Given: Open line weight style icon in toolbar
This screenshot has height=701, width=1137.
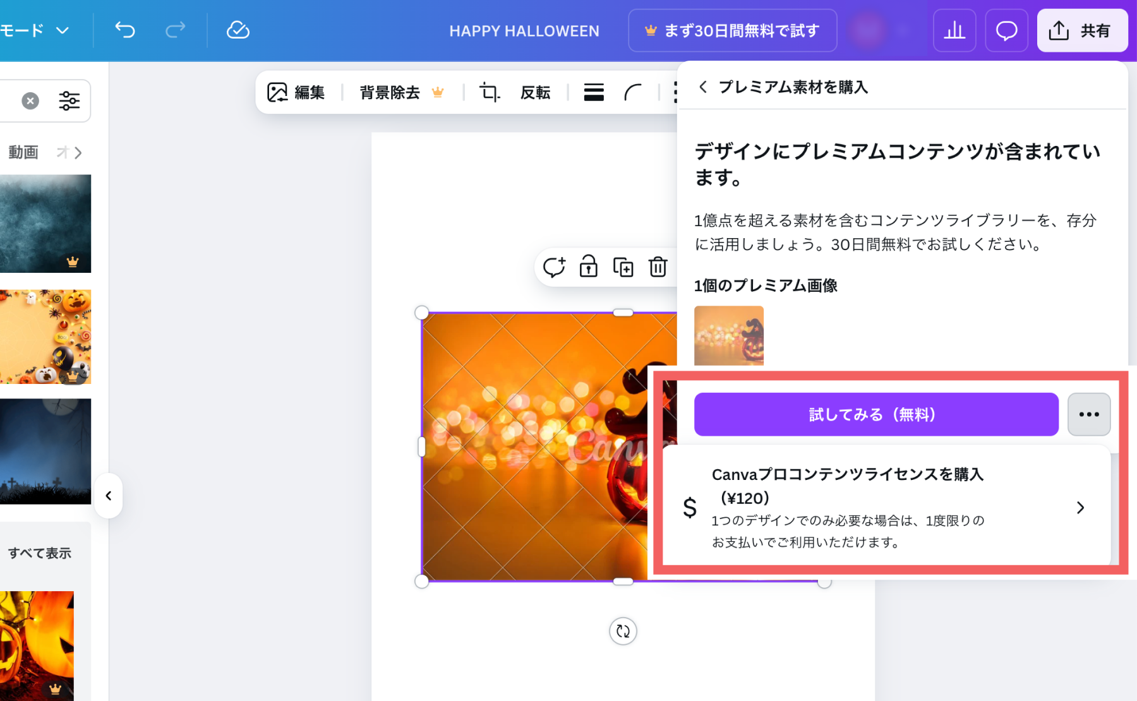Looking at the screenshot, I should click(x=593, y=92).
